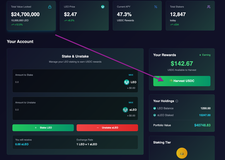Click the 1 LEO = 1 sLEO exchange rate
The width and height of the screenshot is (225, 160).
87,144
